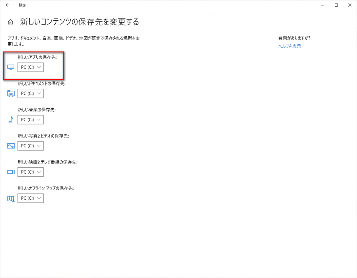
Task: Close the Settings window
Action: (350, 5)
